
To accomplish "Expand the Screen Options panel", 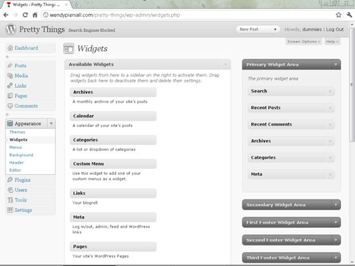I will (x=303, y=42).
